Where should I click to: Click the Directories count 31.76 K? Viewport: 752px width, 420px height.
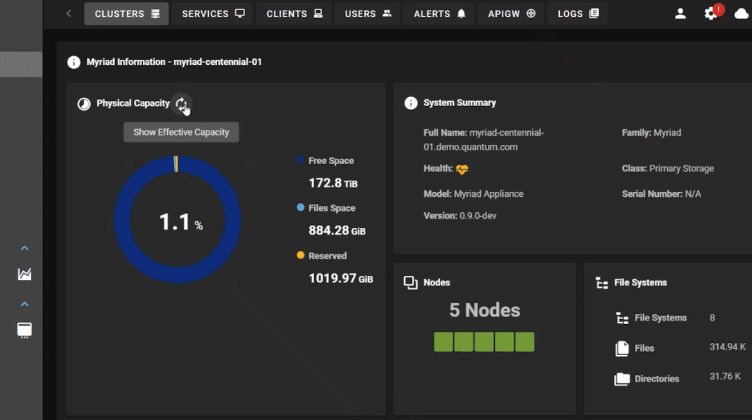click(725, 377)
